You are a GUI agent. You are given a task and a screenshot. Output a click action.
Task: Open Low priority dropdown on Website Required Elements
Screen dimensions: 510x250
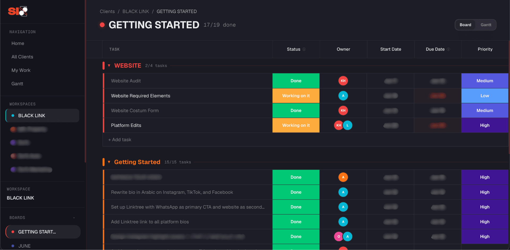(485, 96)
